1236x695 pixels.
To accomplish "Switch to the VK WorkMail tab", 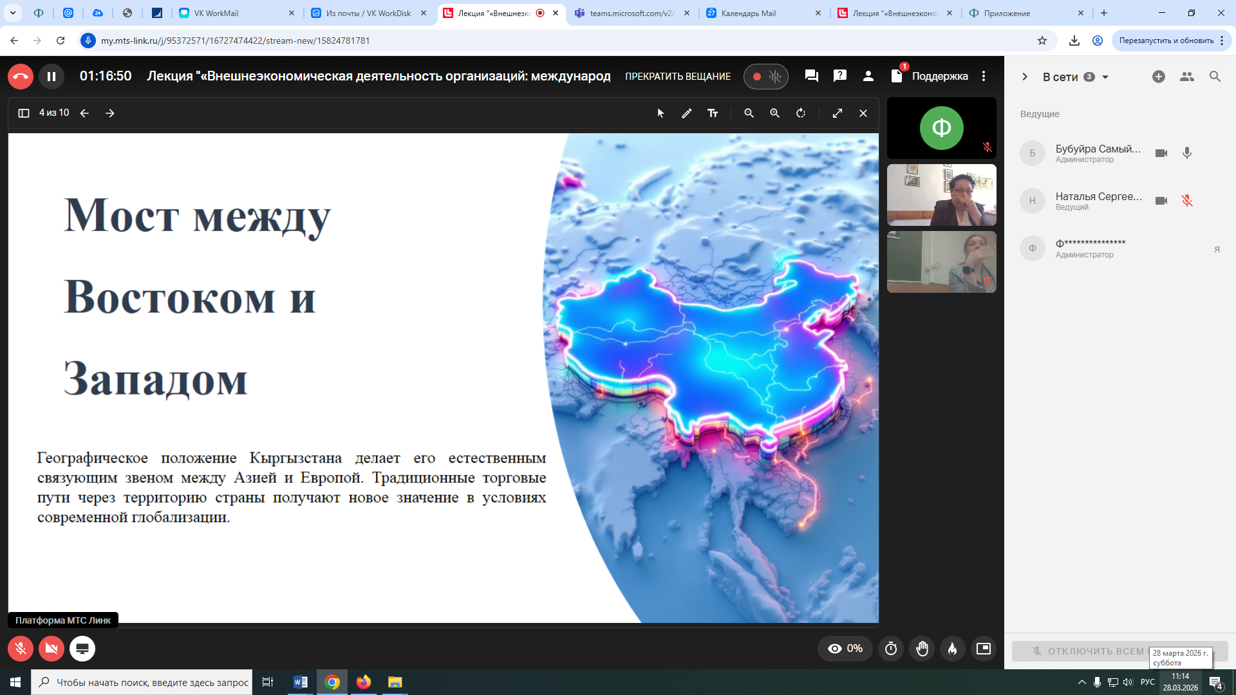I will tap(216, 13).
